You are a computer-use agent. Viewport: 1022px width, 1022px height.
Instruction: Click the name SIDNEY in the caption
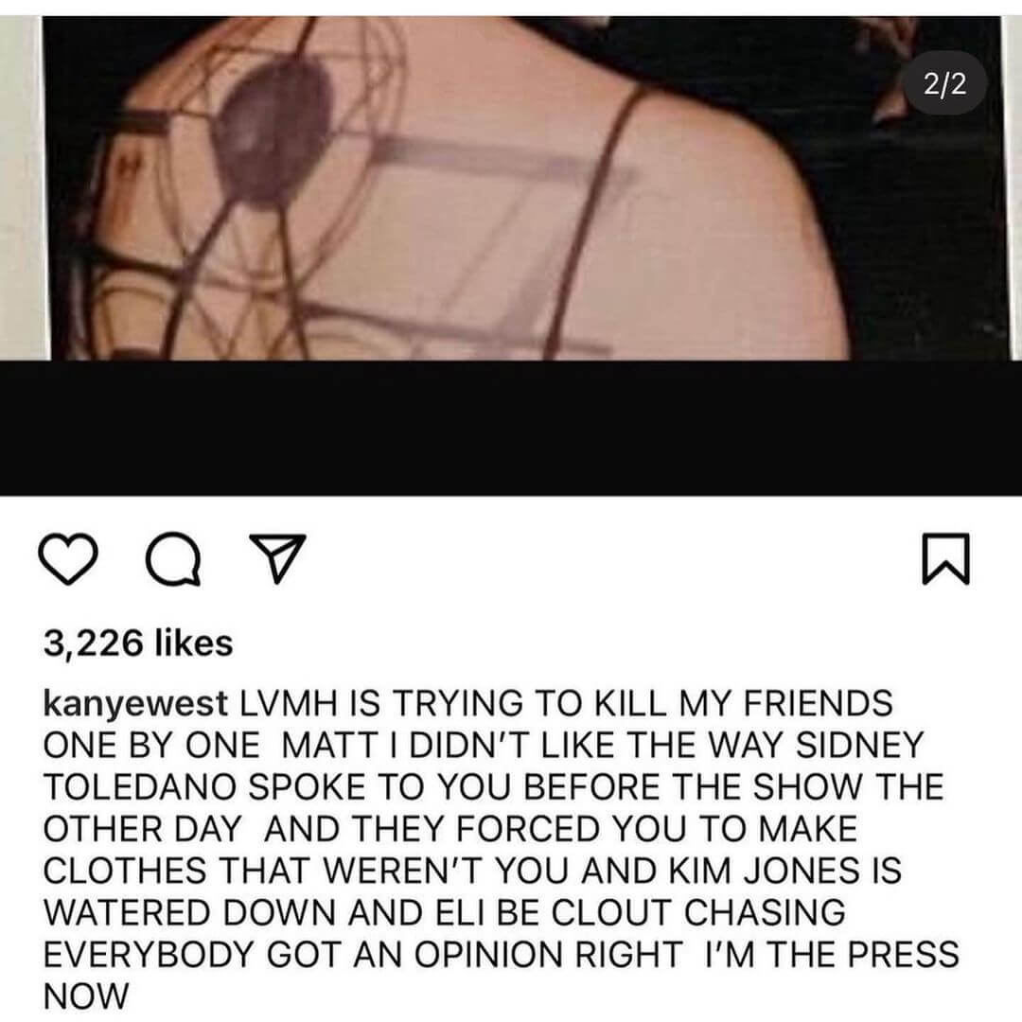pyautogui.click(x=859, y=746)
